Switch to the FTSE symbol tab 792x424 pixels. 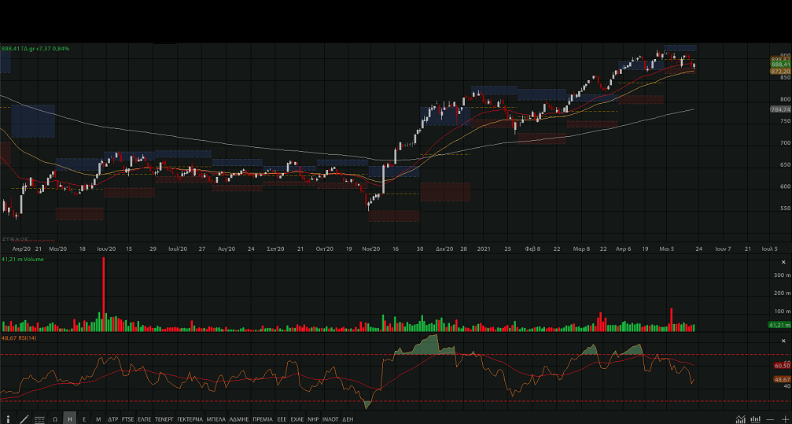127,419
